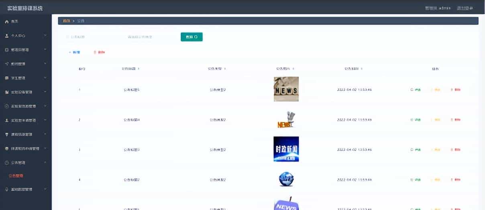
Task: Click the clock icon beside 公告管理
Action: (x=6, y=163)
